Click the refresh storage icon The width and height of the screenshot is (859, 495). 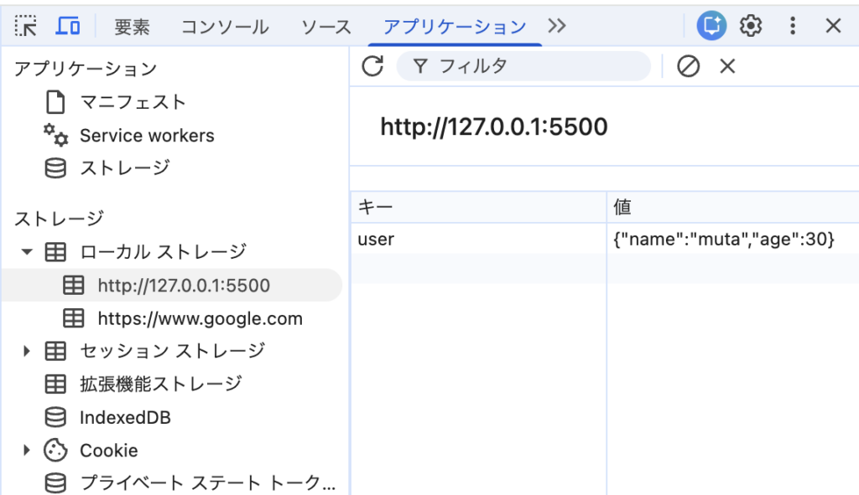372,66
